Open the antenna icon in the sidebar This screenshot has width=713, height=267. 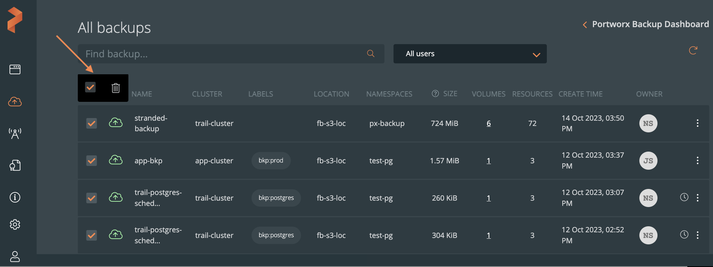click(15, 133)
